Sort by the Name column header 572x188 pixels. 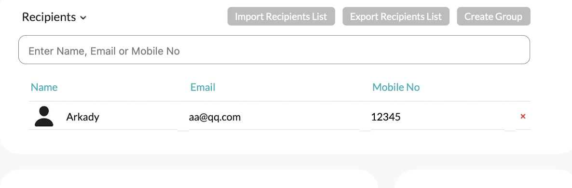tap(44, 87)
